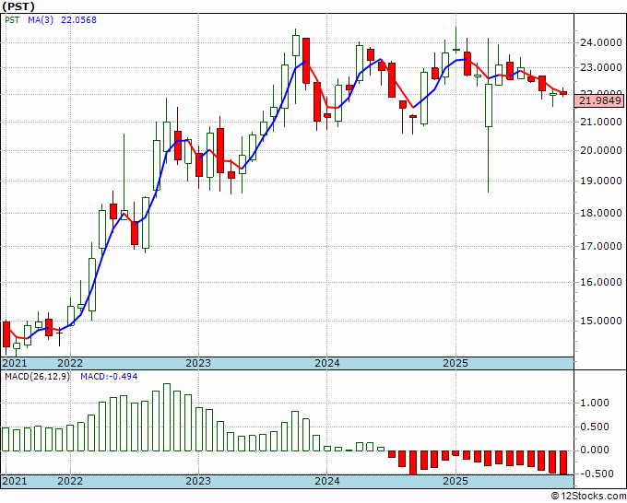Select 2025 on the price chart timeline
This screenshot has width=627, height=503.
(455, 363)
